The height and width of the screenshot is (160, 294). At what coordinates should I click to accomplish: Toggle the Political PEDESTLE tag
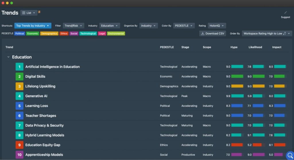(20, 34)
